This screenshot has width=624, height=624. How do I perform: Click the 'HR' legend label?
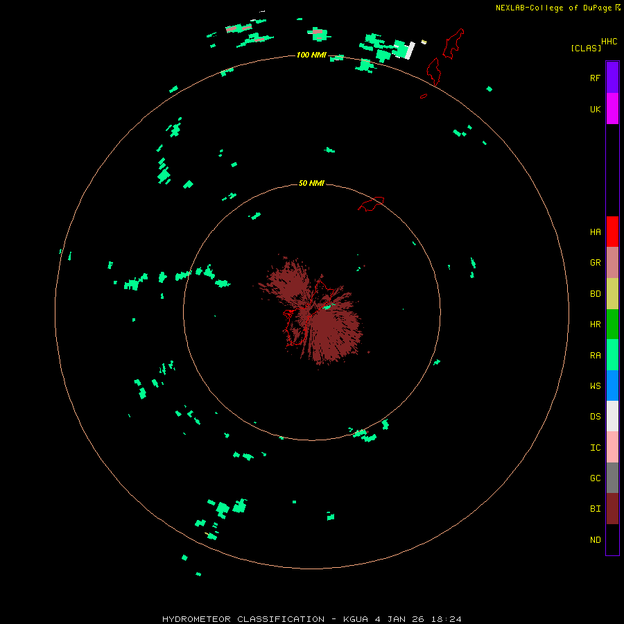595,324
